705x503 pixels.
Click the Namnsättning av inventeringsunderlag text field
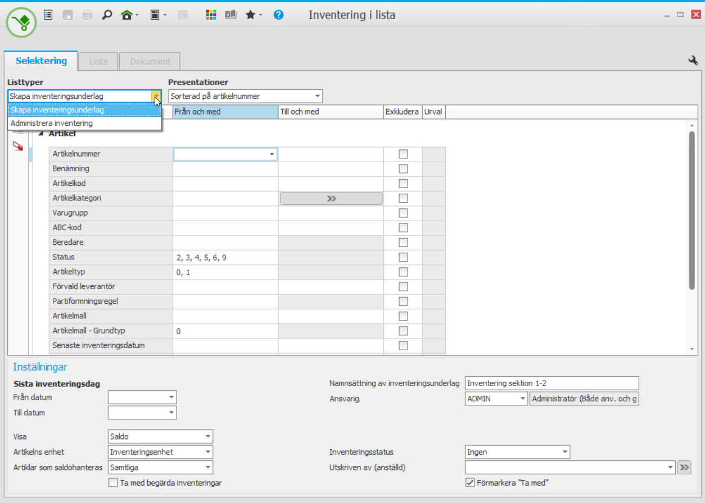point(552,383)
